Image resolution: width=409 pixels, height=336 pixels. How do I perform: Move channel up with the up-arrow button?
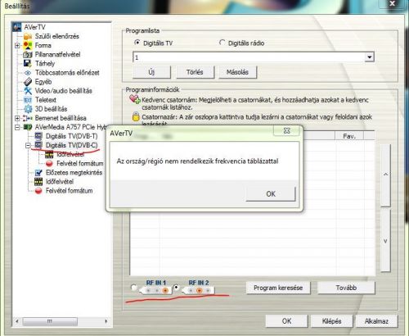(385, 175)
